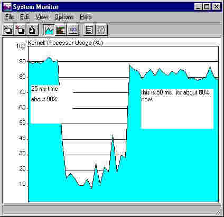Click the System Monitor title bar icon
The image size is (224, 217).
pyautogui.click(x=7, y=7)
